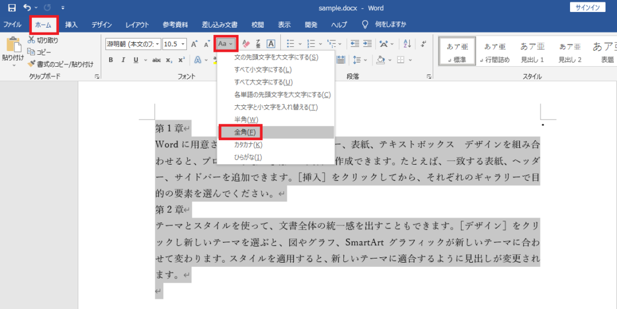The width and height of the screenshot is (617, 309).
Task: Select カタカナ(K) in the case menu
Action: point(276,145)
